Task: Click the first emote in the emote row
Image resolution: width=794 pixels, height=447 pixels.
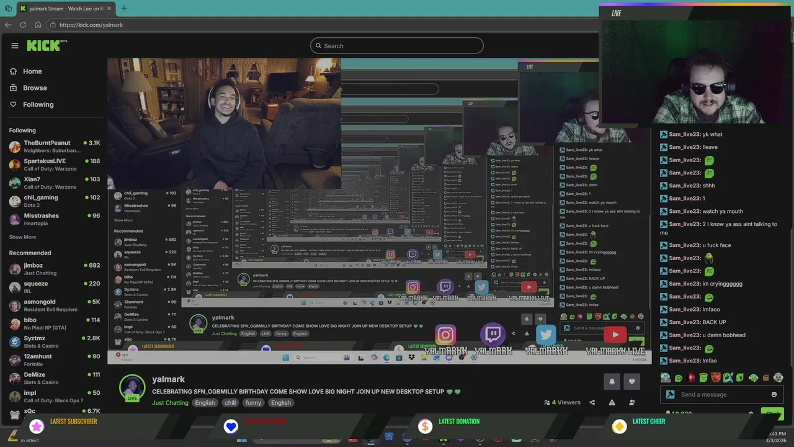Action: coord(666,377)
